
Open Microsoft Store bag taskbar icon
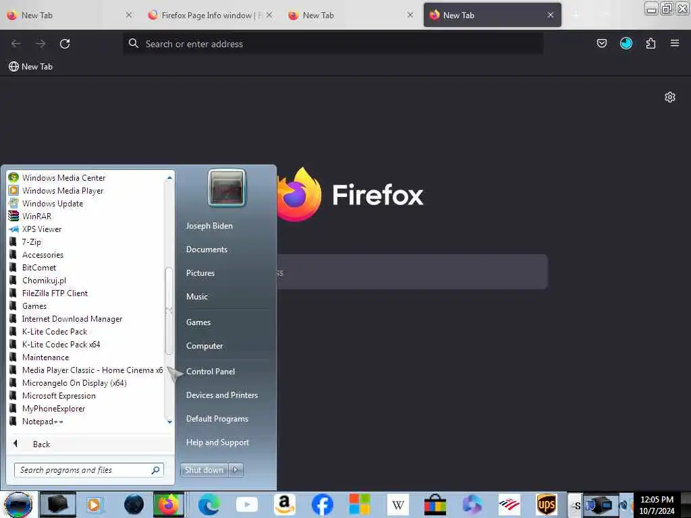click(x=435, y=505)
